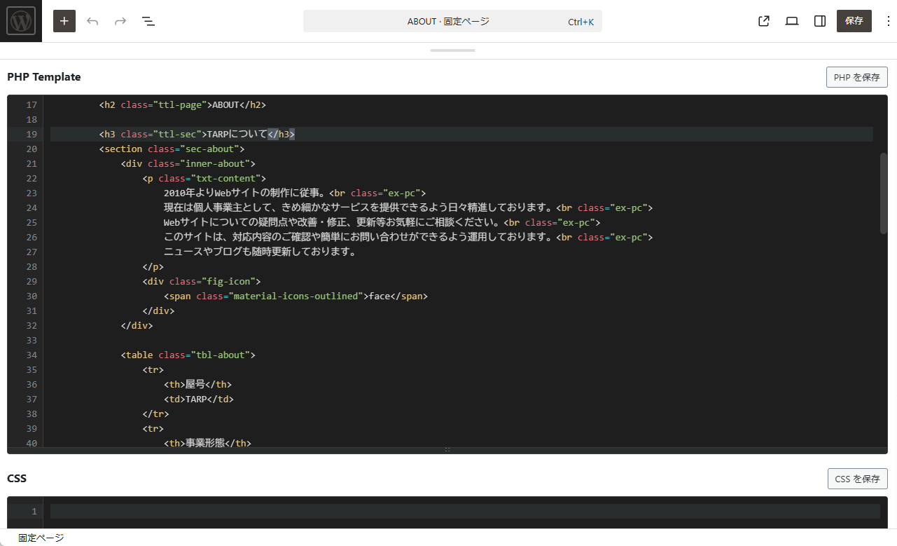Image resolution: width=897 pixels, height=546 pixels.
Task: Click the WordPress logo icon
Action: click(x=21, y=21)
